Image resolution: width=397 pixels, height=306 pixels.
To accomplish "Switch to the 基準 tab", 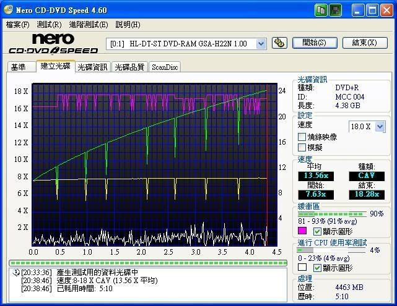I will (21, 67).
